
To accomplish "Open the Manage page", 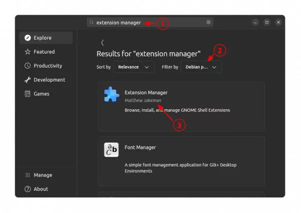I will coord(46,175).
